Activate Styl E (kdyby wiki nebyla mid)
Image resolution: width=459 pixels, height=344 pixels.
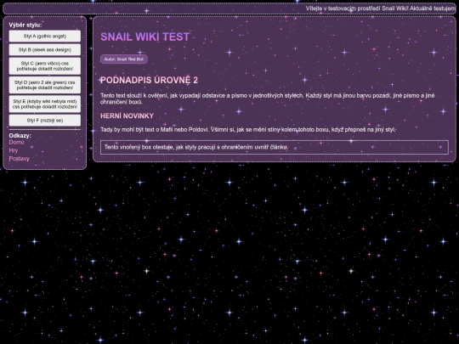45,104
